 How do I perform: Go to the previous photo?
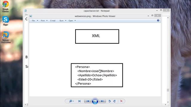click(88, 101)
